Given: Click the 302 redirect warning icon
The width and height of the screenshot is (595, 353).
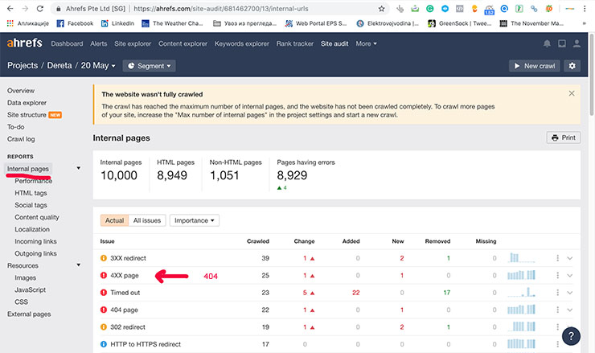Looking at the screenshot, I should click(103, 326).
